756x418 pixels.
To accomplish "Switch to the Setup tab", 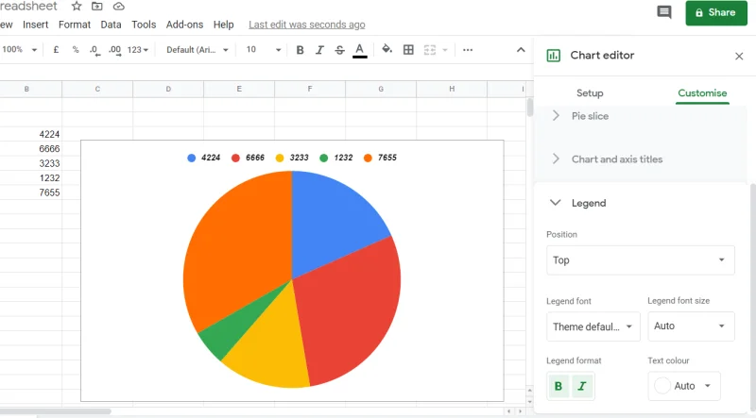I will point(590,93).
